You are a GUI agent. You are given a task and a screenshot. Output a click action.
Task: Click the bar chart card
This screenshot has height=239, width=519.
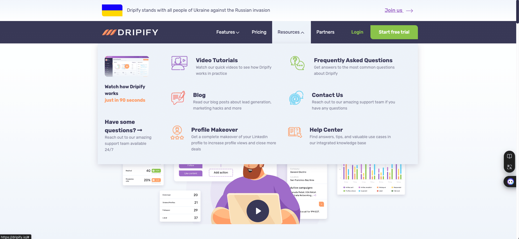tap(371, 179)
